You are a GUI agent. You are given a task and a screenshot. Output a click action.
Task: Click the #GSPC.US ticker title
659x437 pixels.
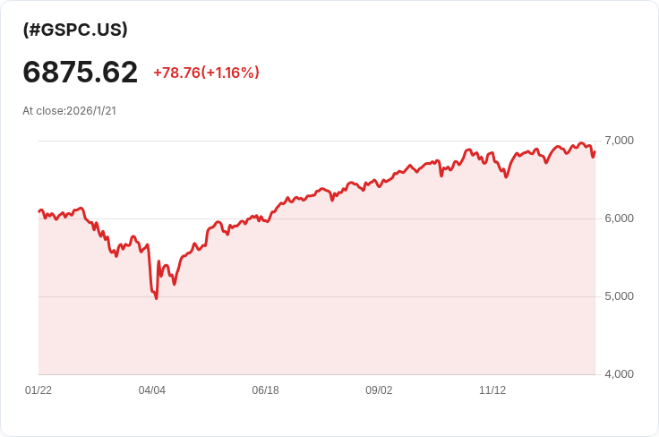[x=75, y=30]
